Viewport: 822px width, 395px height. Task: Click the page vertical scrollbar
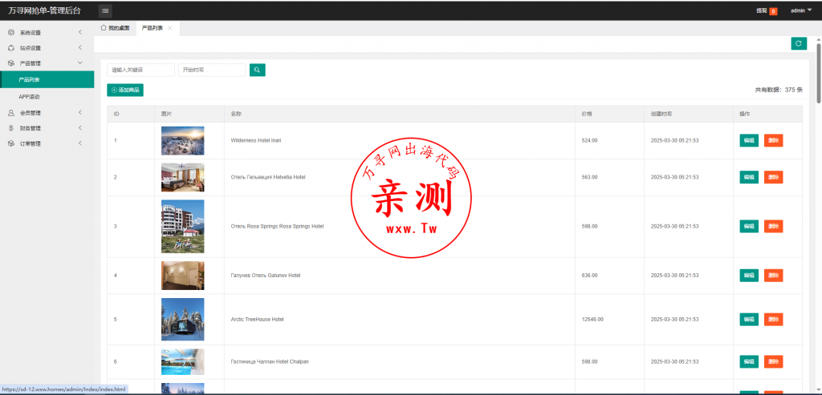[x=818, y=73]
